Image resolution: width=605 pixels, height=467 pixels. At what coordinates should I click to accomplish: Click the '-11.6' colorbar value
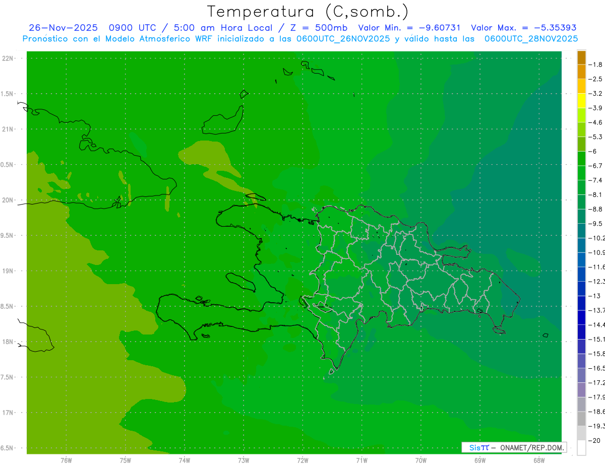pyautogui.click(x=597, y=266)
